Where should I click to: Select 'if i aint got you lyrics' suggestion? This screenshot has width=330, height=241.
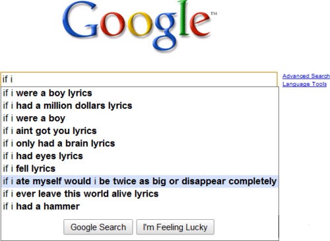(140, 131)
